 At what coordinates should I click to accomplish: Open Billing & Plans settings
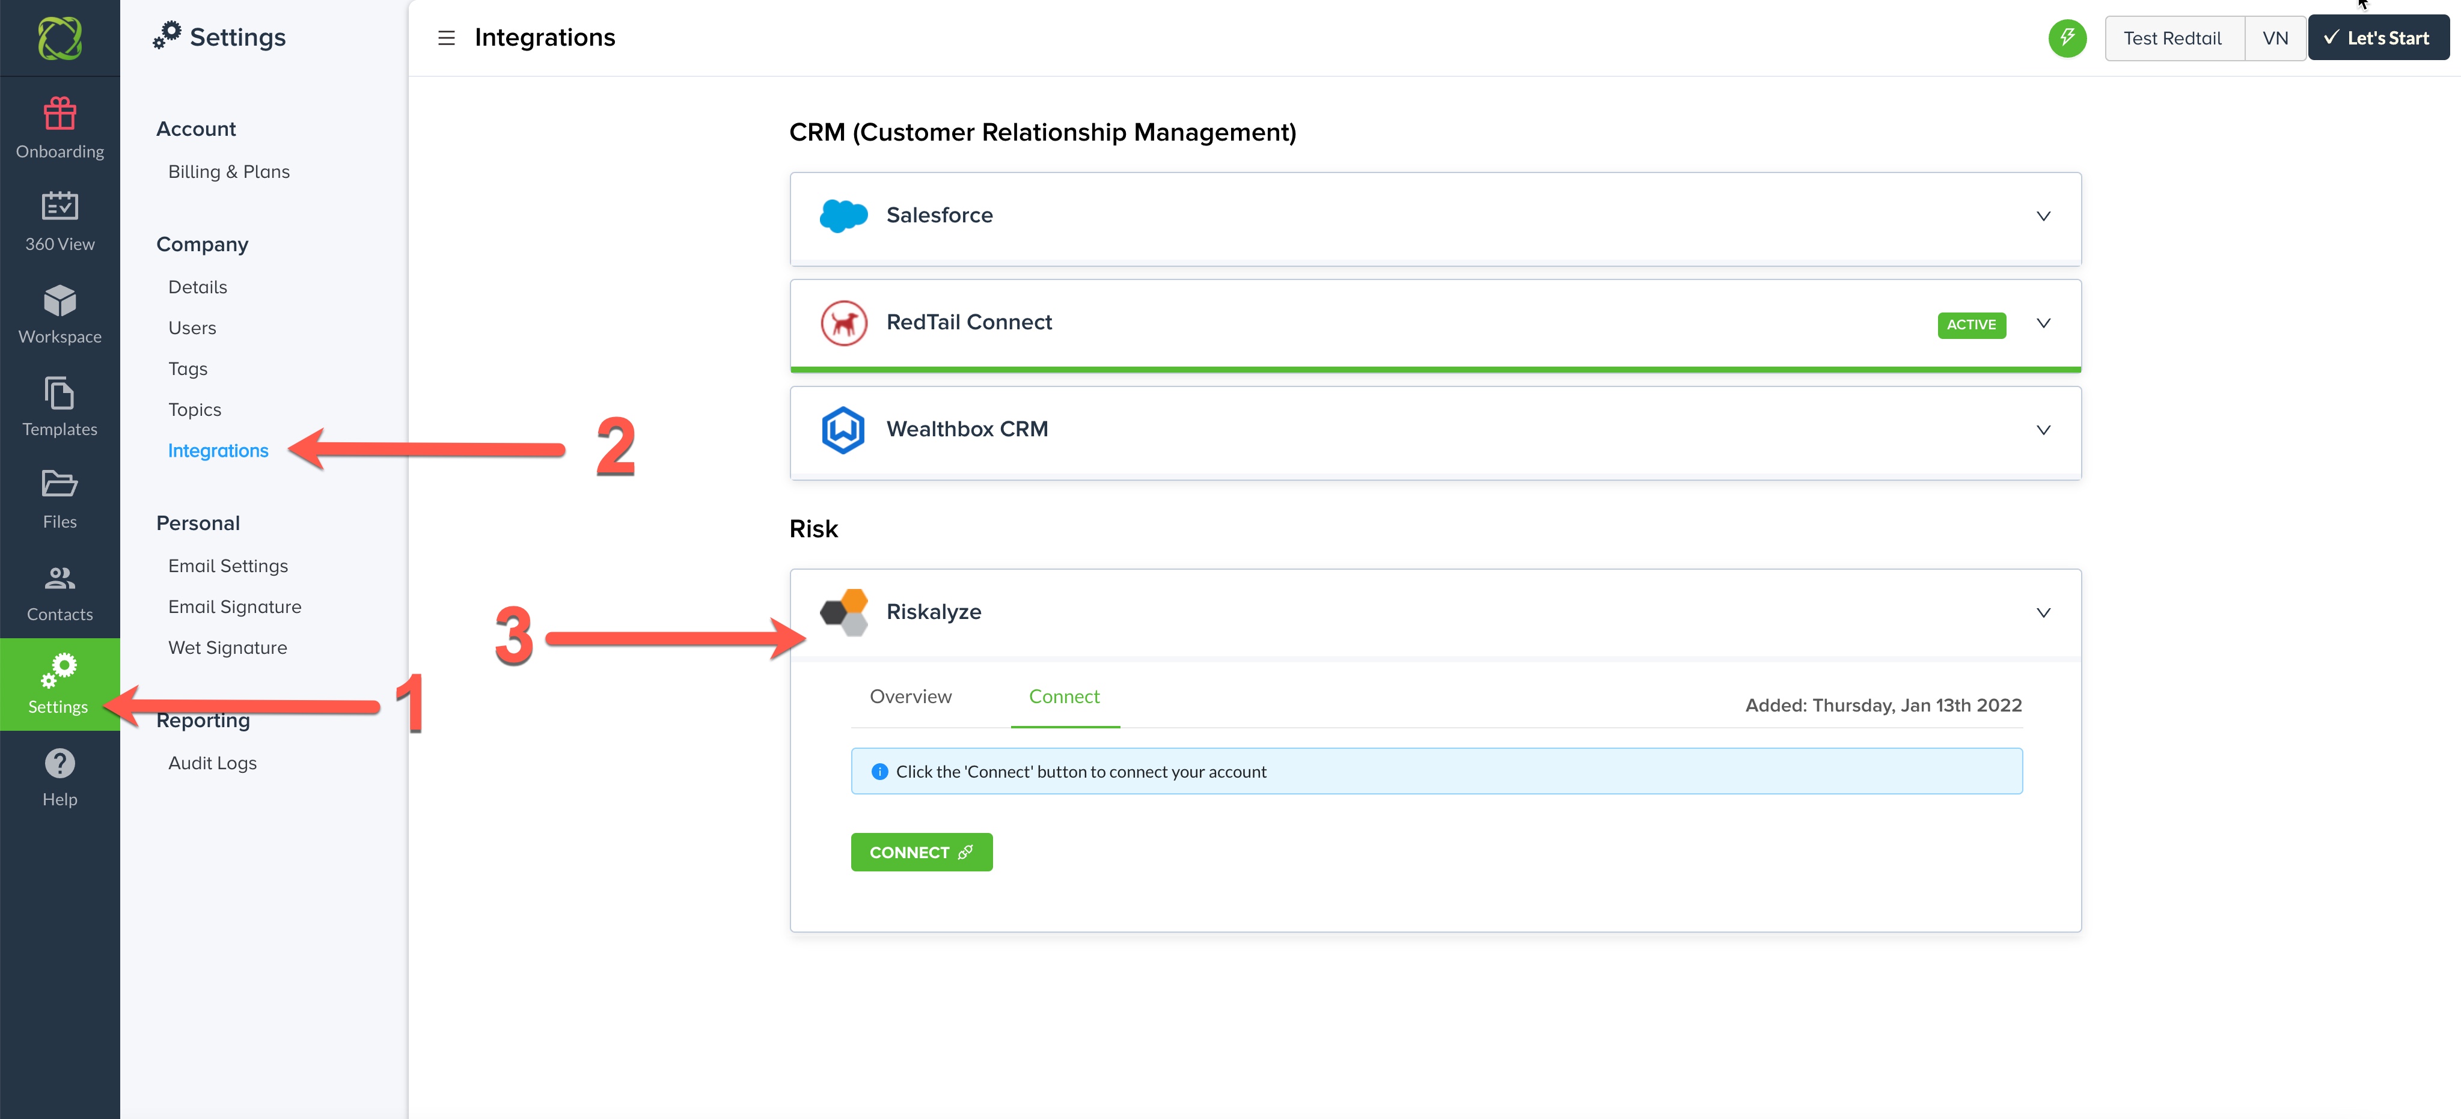(x=228, y=172)
